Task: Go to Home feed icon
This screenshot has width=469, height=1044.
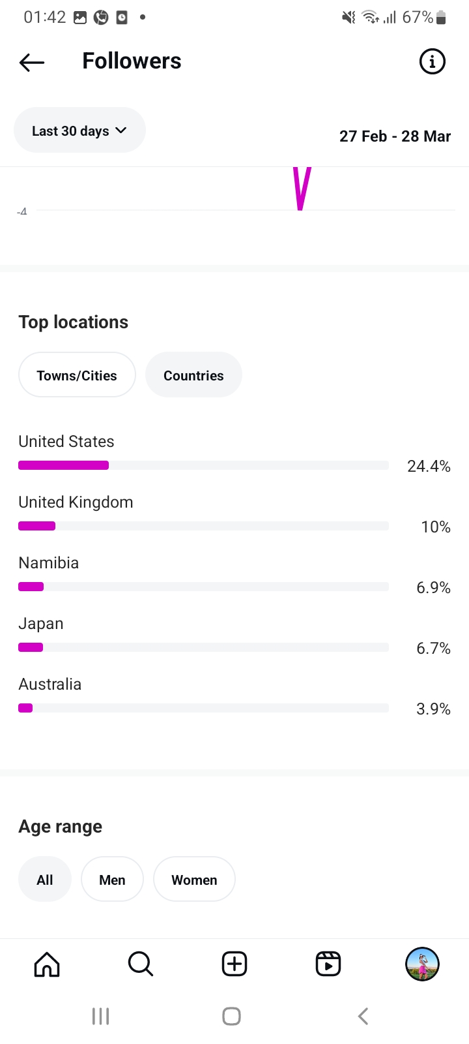Action: pyautogui.click(x=47, y=964)
